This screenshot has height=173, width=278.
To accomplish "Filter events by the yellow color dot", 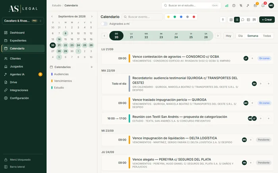I will tap(168, 17).
